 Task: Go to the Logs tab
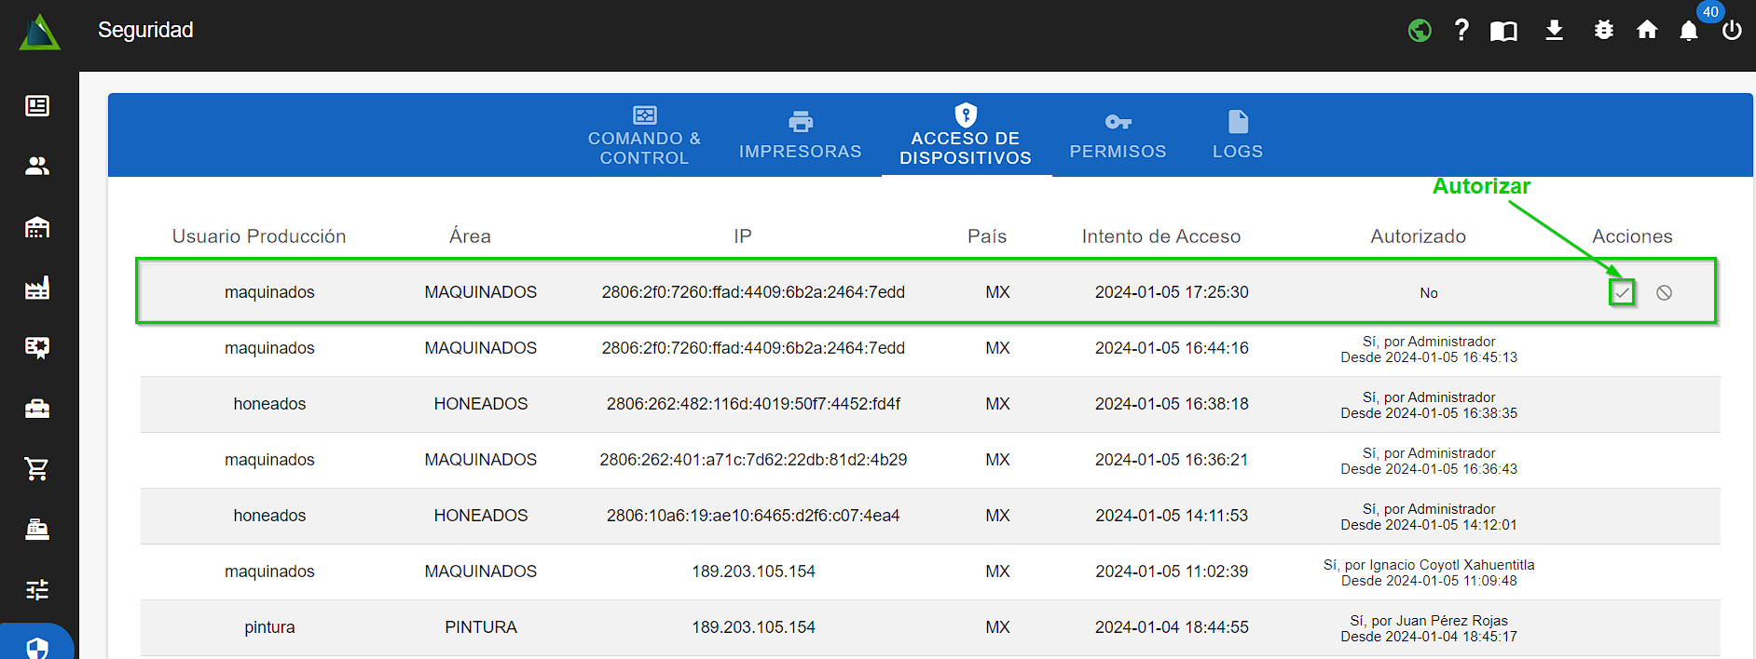coord(1237,136)
